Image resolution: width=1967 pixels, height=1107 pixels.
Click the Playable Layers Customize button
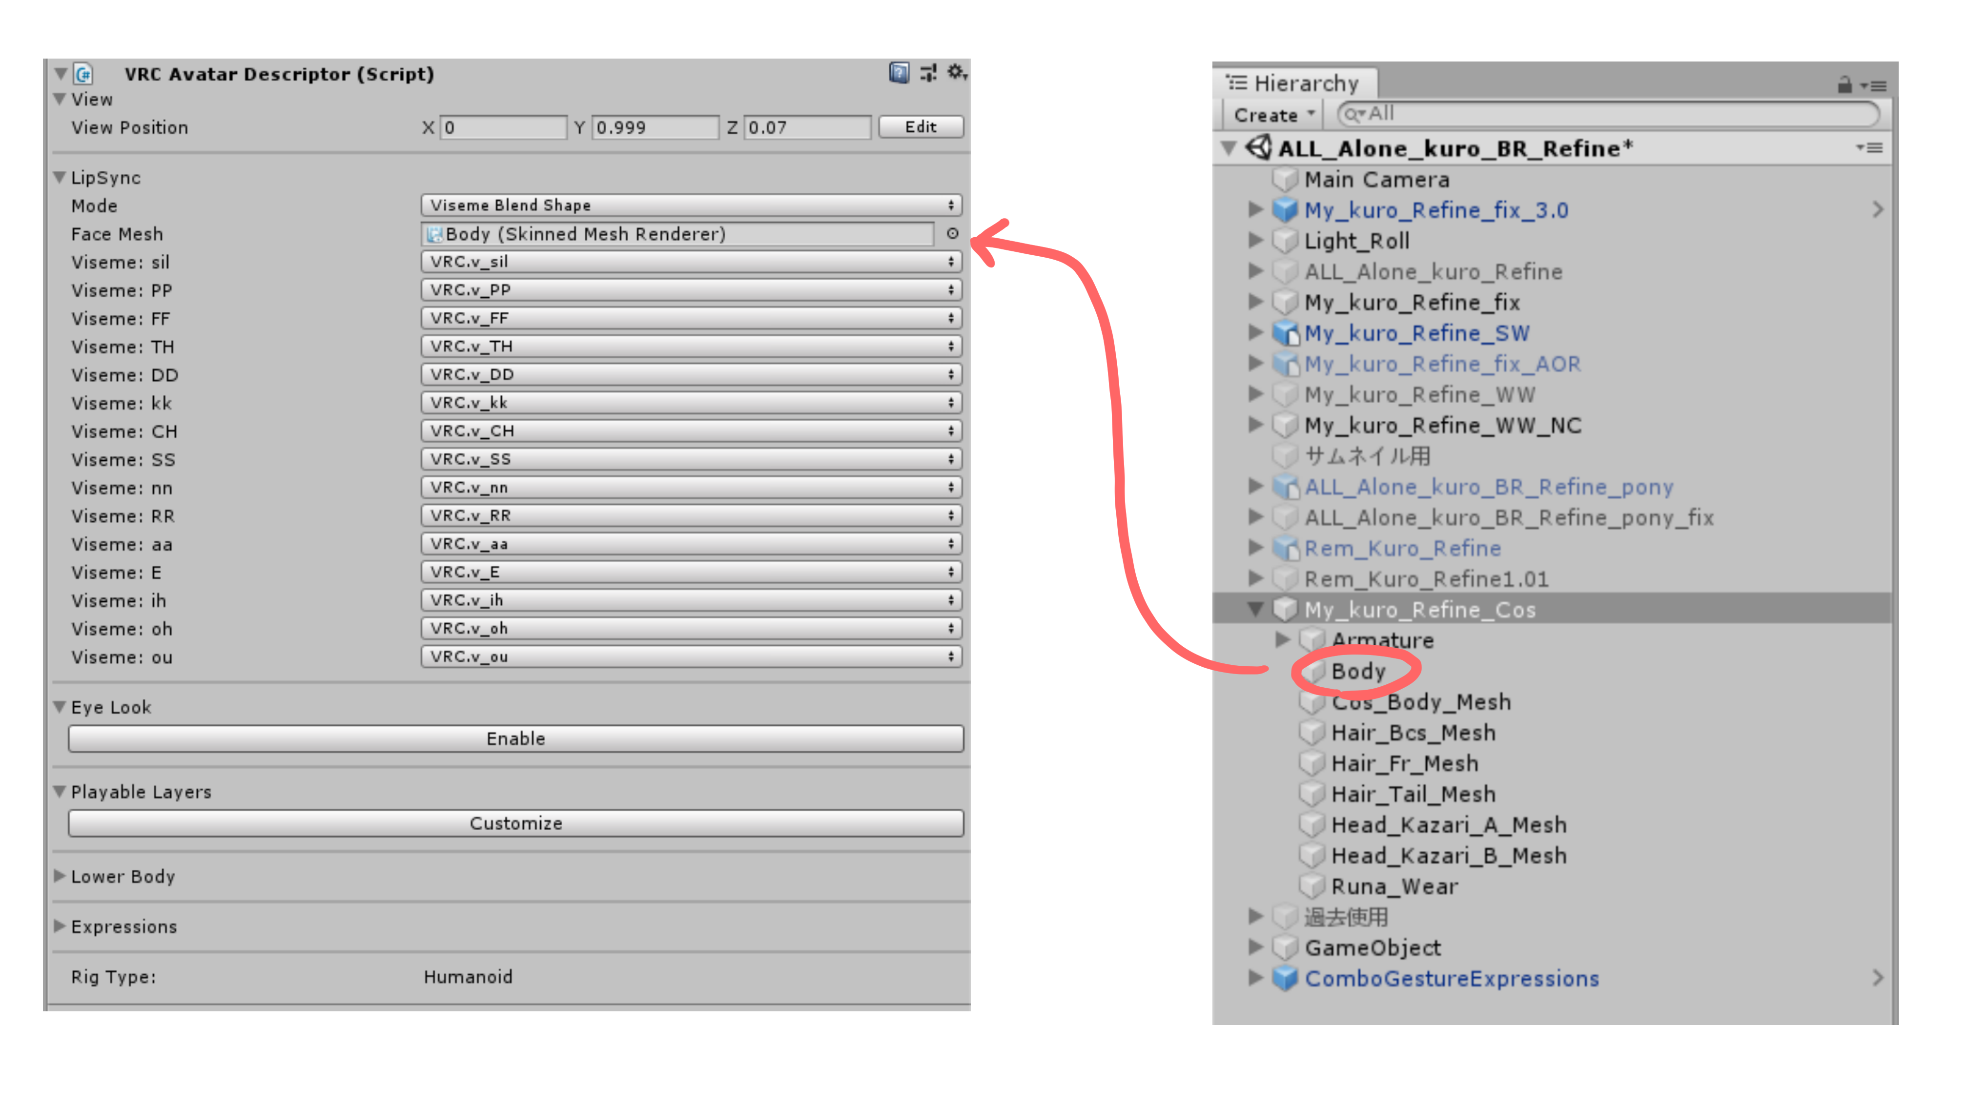point(515,823)
